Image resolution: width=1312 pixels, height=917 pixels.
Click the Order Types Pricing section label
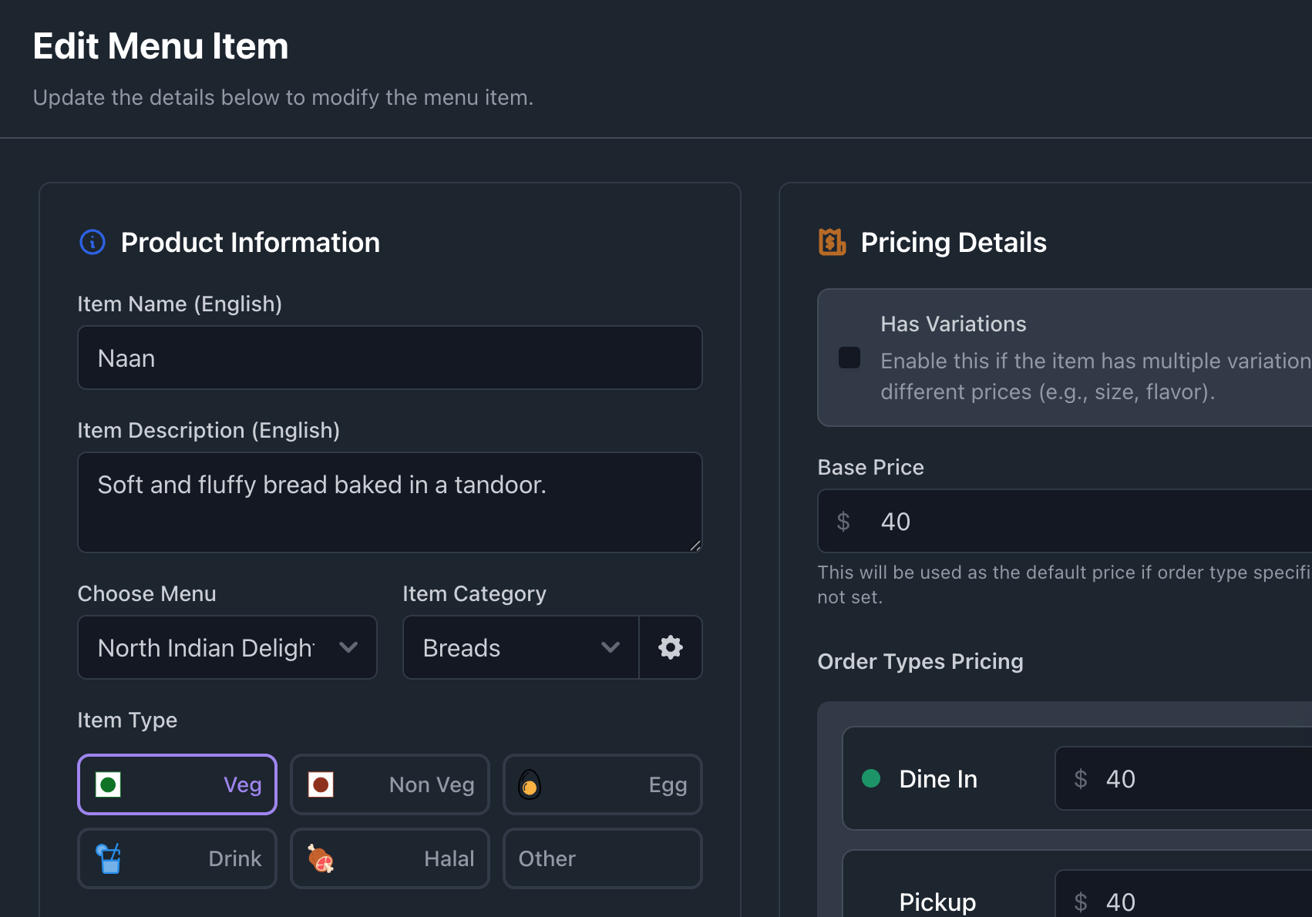920,661
